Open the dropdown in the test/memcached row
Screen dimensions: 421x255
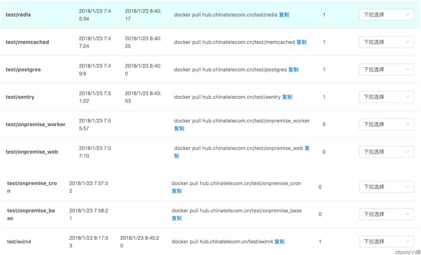386,42
